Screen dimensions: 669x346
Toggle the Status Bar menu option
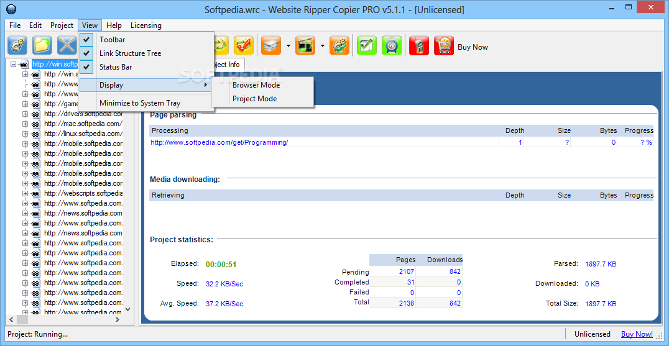click(86, 67)
